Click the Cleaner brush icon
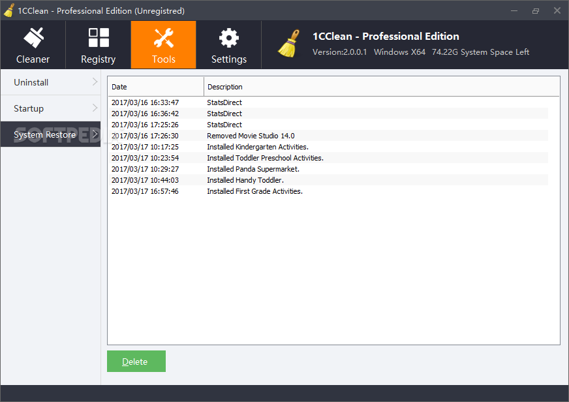 [x=33, y=38]
